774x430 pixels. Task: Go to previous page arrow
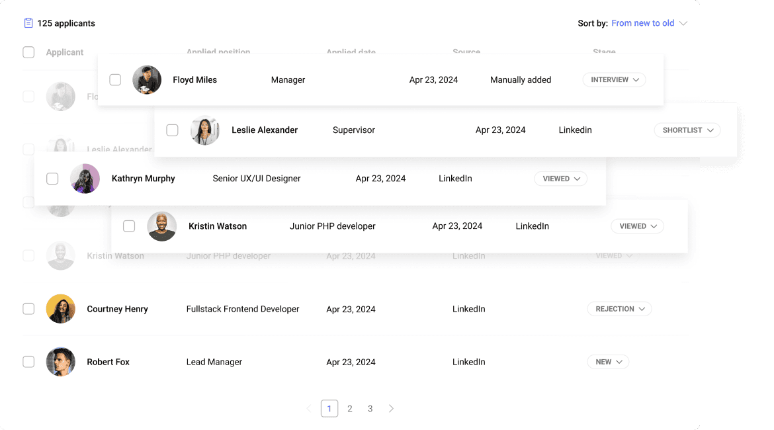point(309,409)
